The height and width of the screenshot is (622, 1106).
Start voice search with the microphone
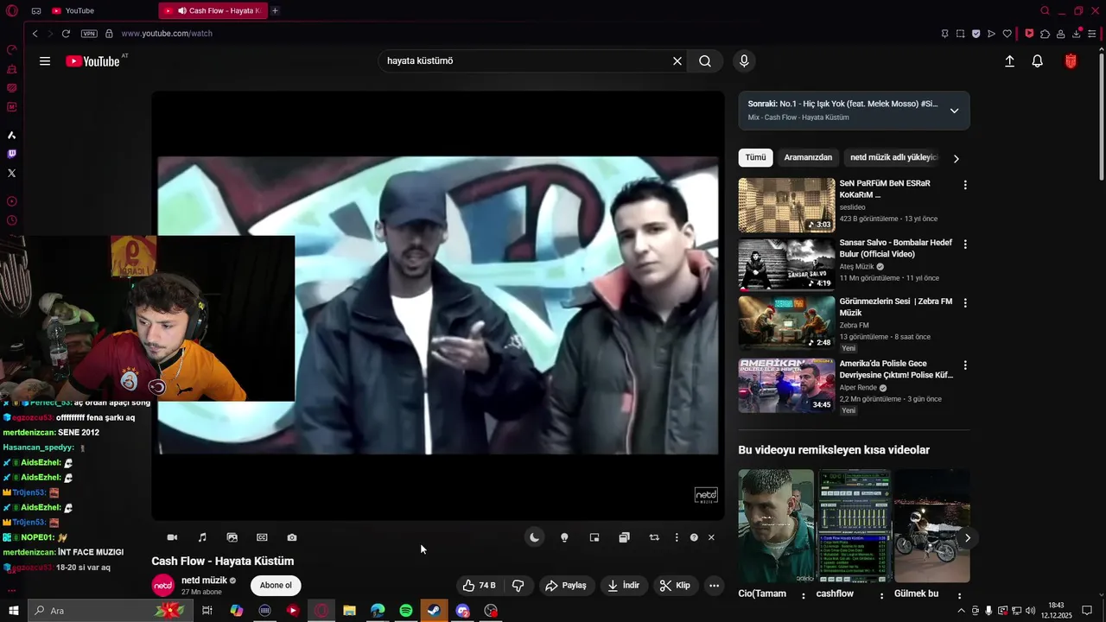pyautogui.click(x=744, y=61)
